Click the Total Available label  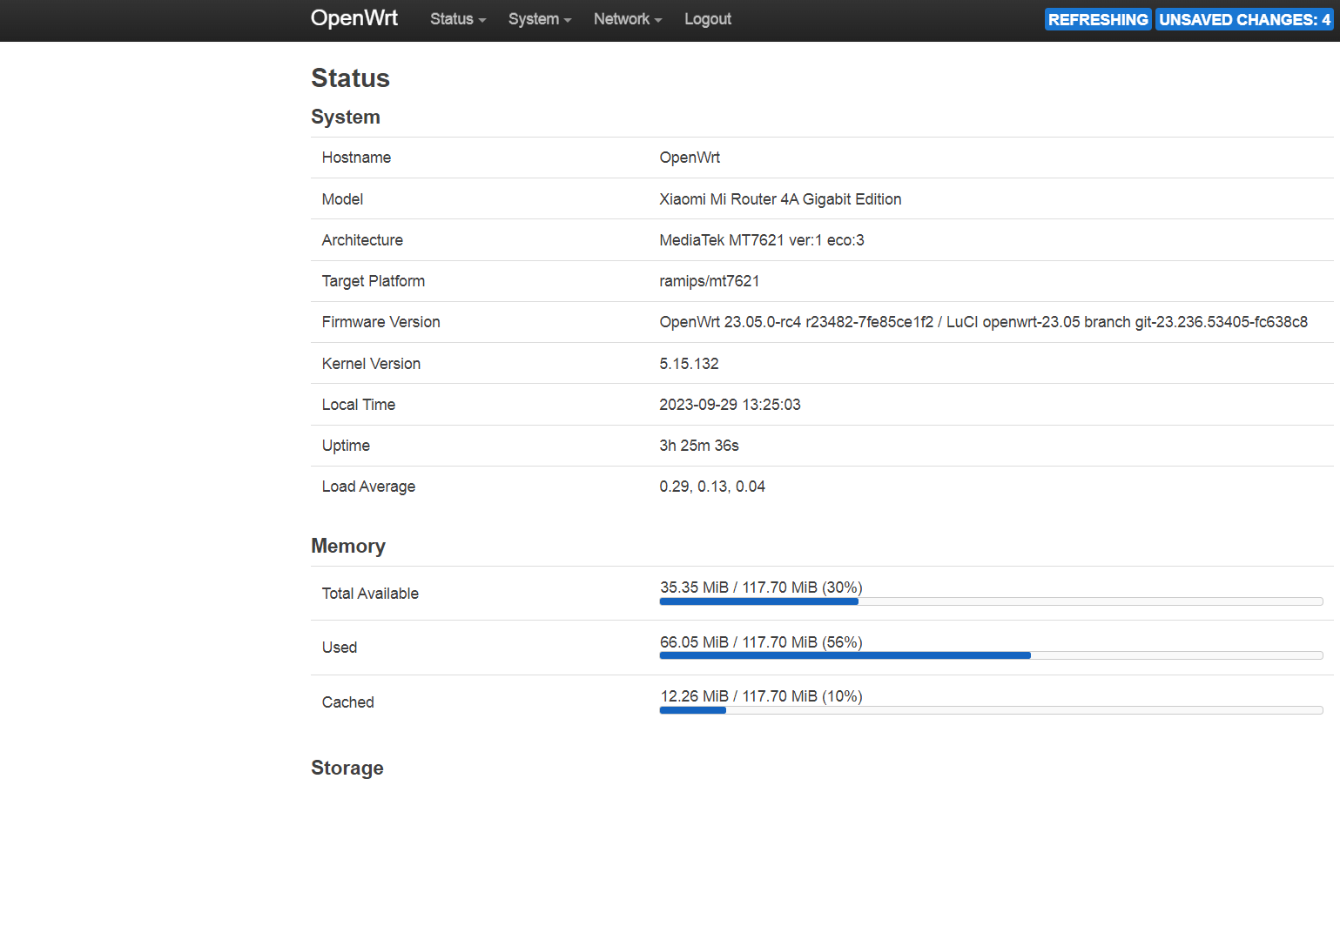tap(370, 594)
